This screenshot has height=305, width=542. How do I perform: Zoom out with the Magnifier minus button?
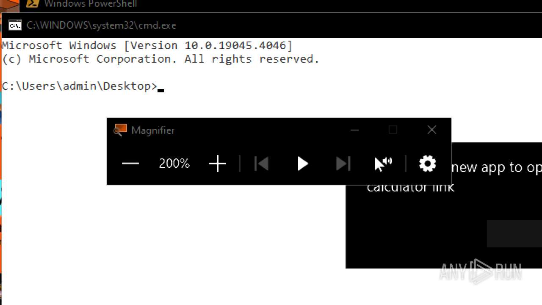pos(130,164)
